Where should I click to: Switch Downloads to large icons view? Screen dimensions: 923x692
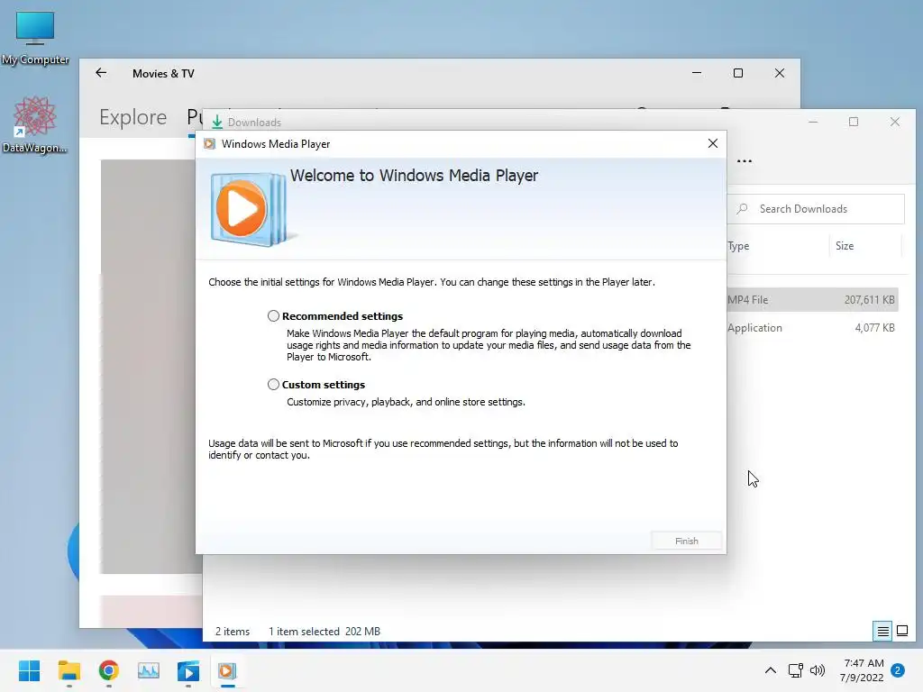(x=901, y=632)
